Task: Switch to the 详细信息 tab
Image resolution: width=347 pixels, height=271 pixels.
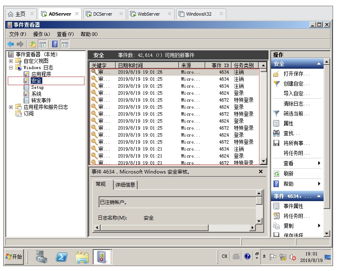Action: pos(125,185)
